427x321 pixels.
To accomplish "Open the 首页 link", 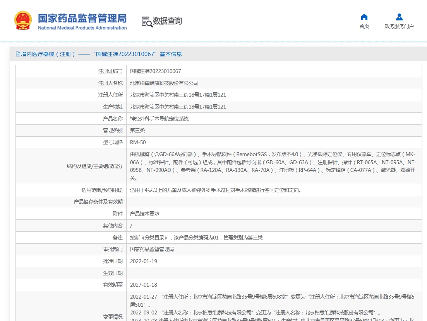I will click(364, 26).
